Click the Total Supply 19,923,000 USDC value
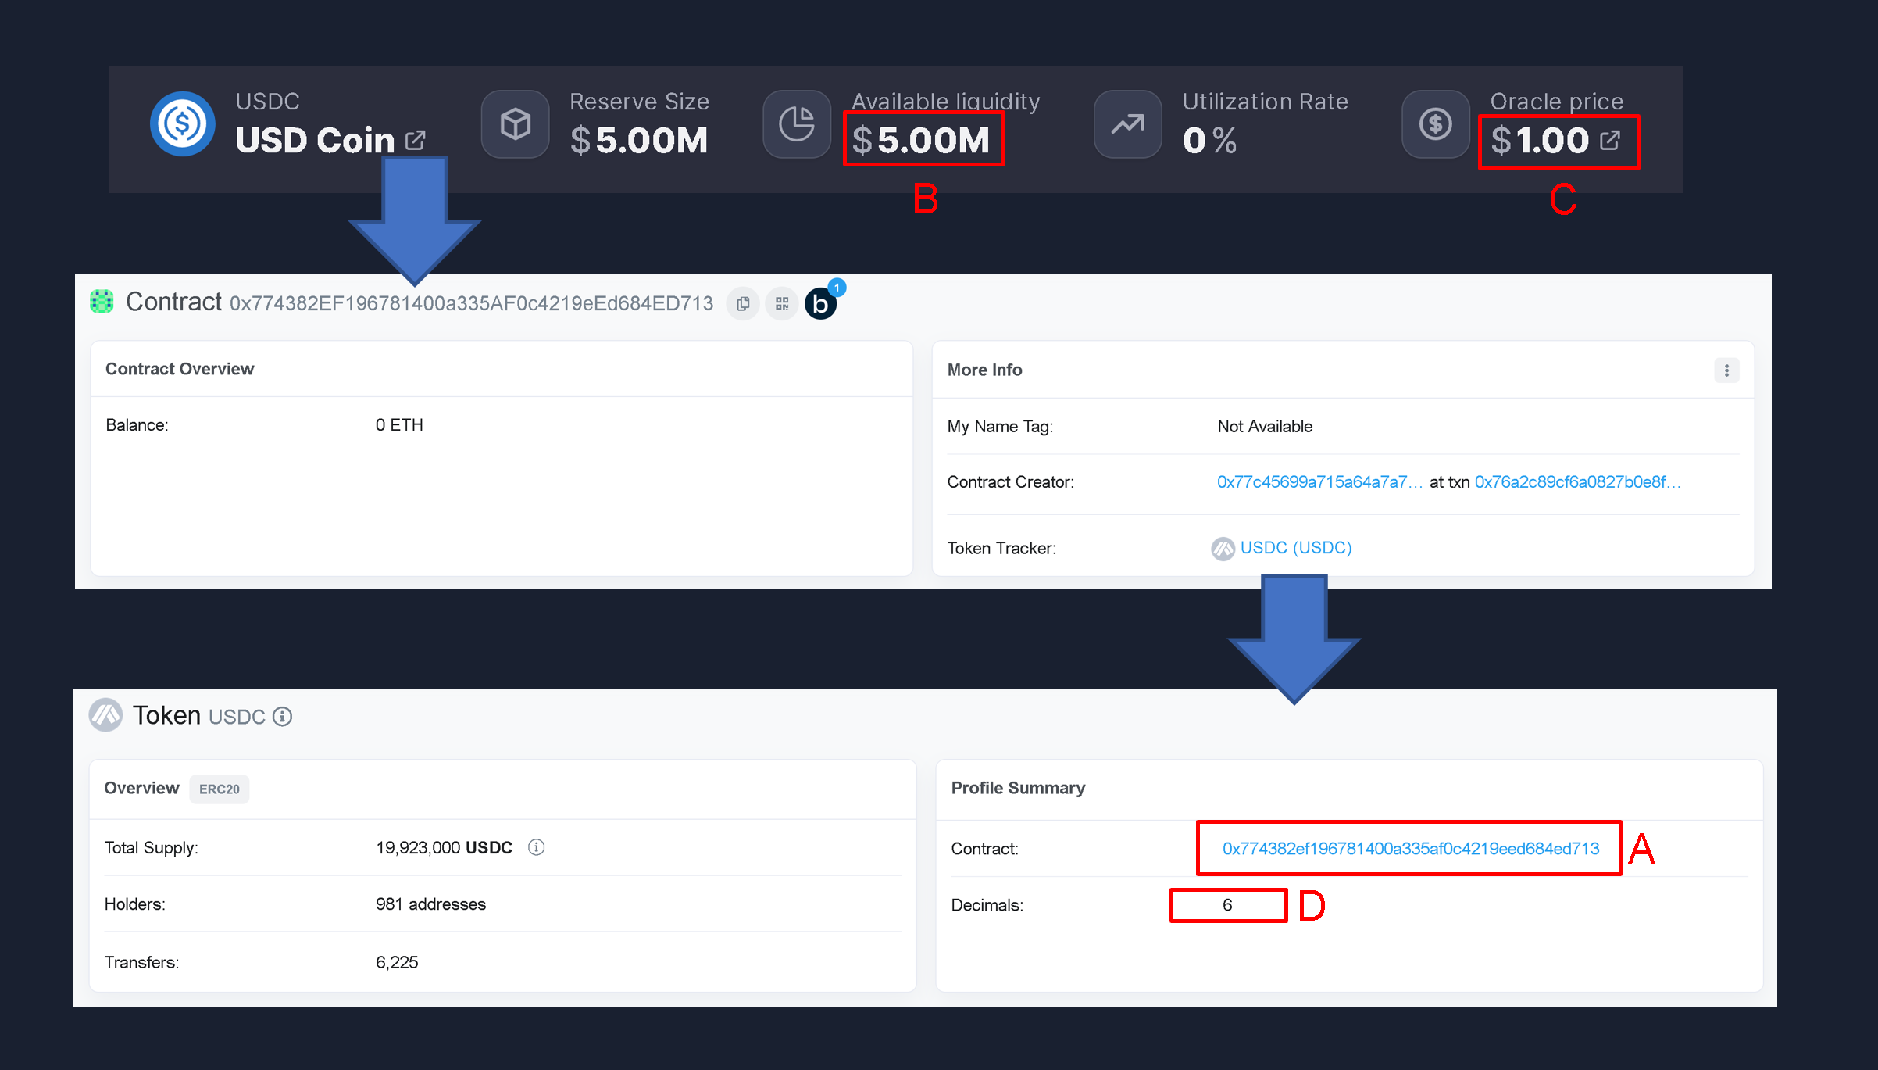This screenshot has height=1070, width=1878. (x=445, y=848)
